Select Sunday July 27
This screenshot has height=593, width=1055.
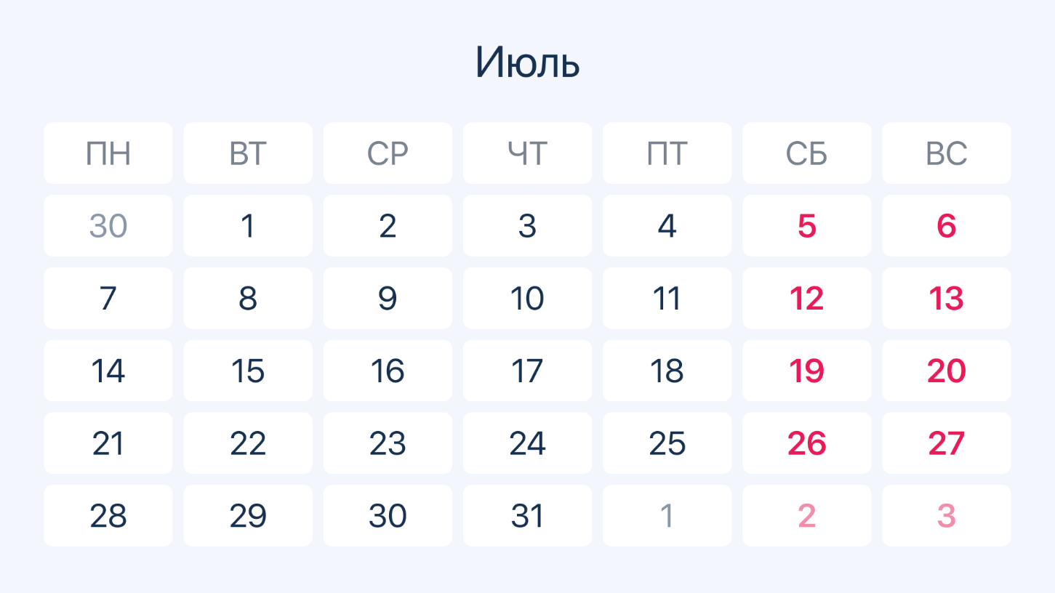click(946, 443)
